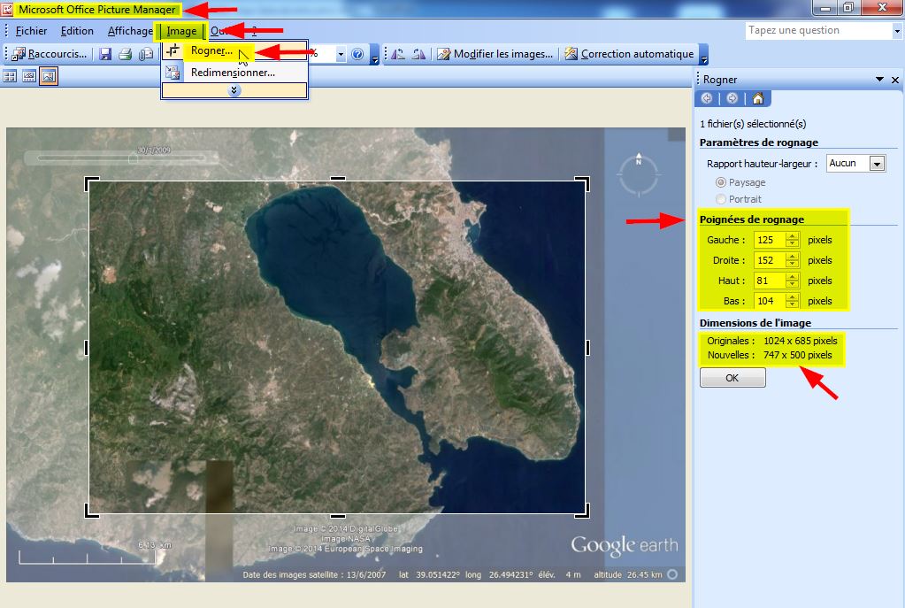Image resolution: width=905 pixels, height=608 pixels.
Task: Expand the Image menu's hidden items chevron
Action: point(234,90)
